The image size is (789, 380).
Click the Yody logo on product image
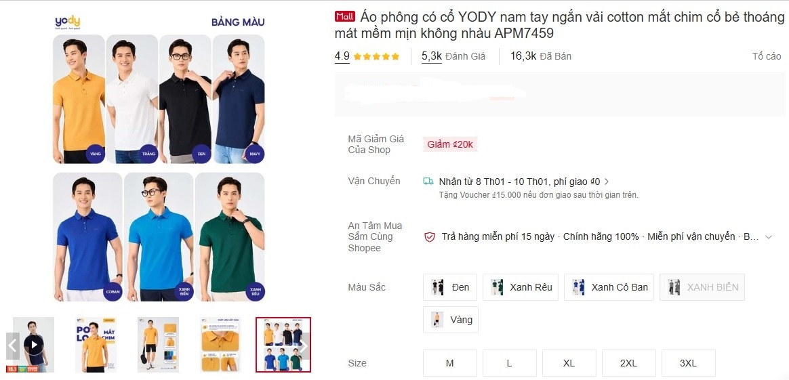pyautogui.click(x=67, y=22)
